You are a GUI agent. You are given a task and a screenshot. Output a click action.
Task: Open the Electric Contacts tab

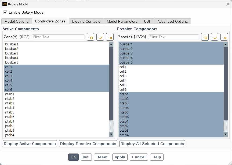click(x=86, y=21)
